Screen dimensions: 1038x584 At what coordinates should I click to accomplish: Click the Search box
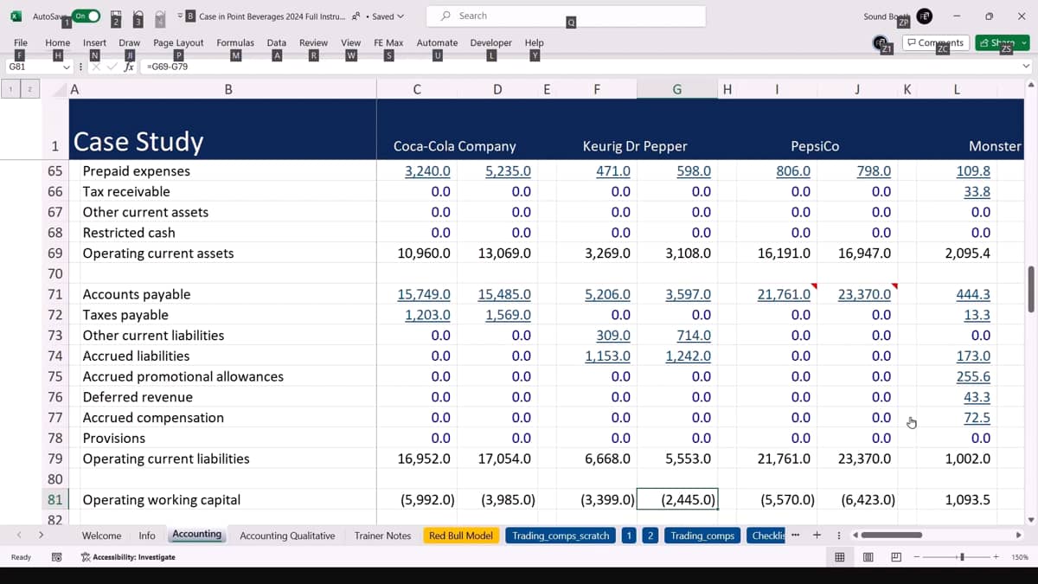(566, 16)
